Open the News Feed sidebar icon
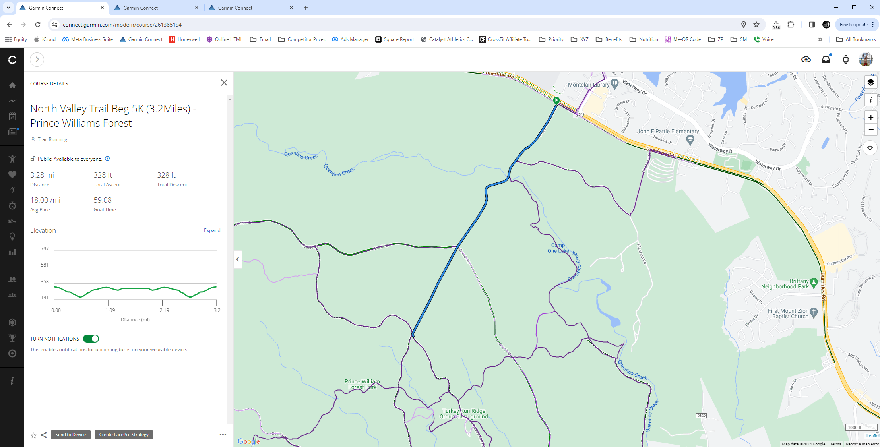 pos(12,132)
